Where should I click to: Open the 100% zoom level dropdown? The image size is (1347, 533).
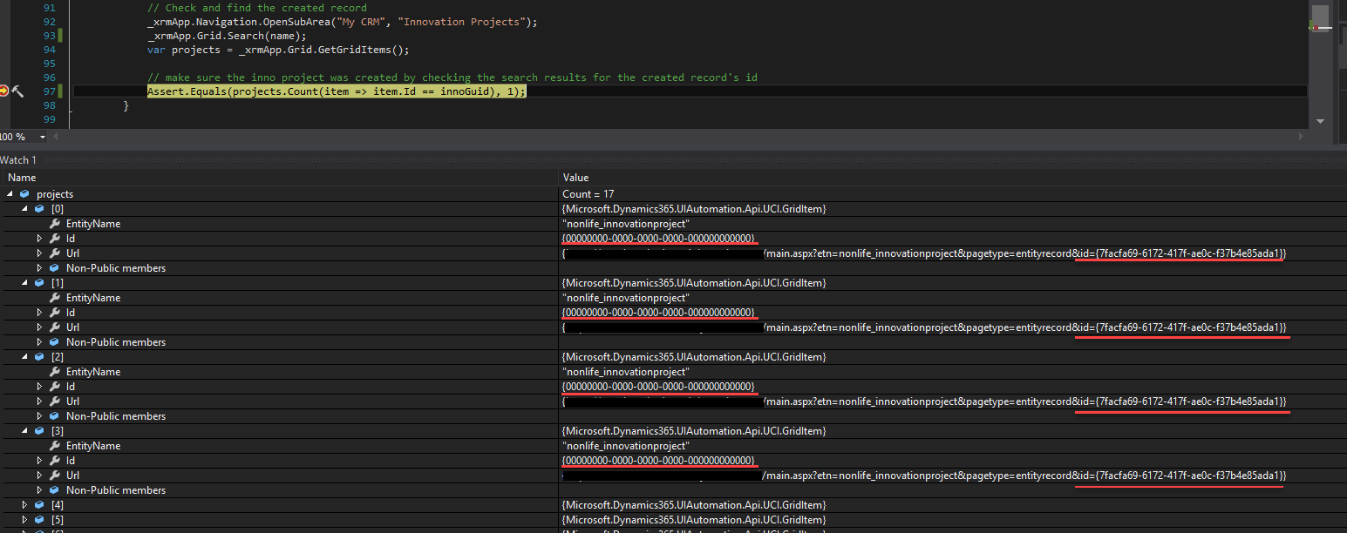point(41,136)
